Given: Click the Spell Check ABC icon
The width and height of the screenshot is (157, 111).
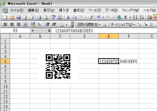Looking at the screenshot, I should coord(54,17).
